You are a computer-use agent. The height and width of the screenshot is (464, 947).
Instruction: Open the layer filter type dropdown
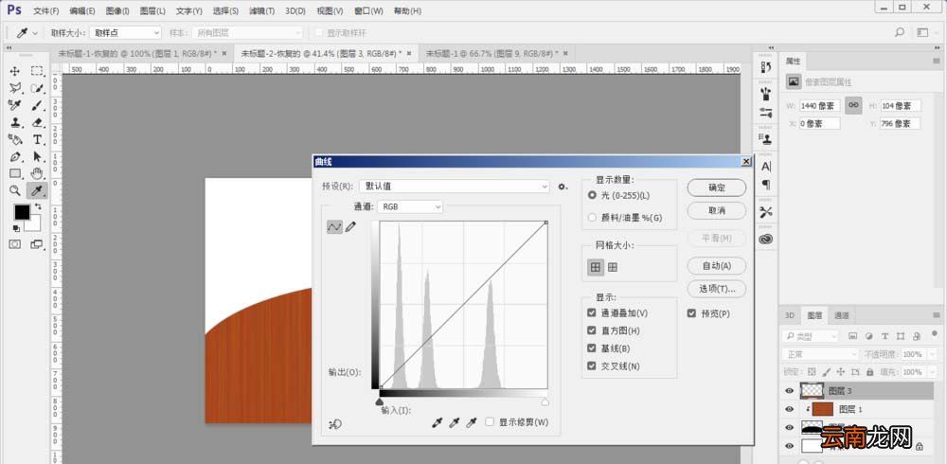point(810,336)
